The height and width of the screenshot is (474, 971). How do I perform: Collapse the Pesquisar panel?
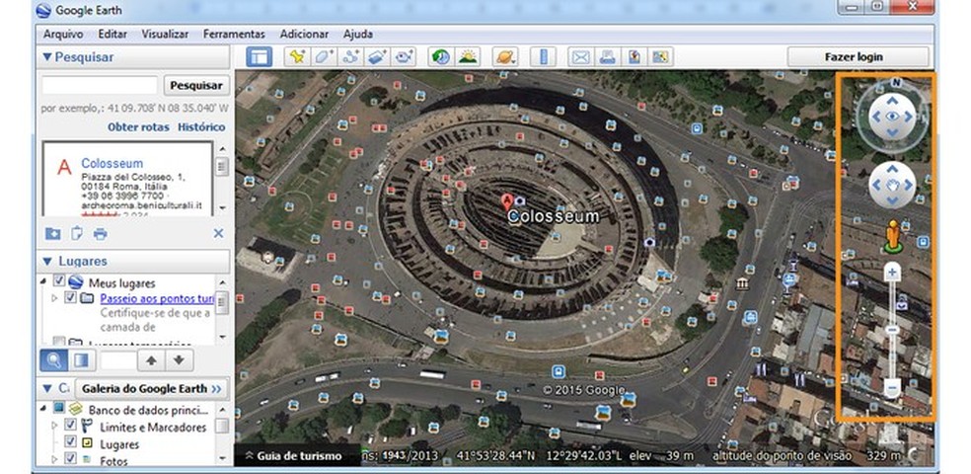click(x=47, y=57)
